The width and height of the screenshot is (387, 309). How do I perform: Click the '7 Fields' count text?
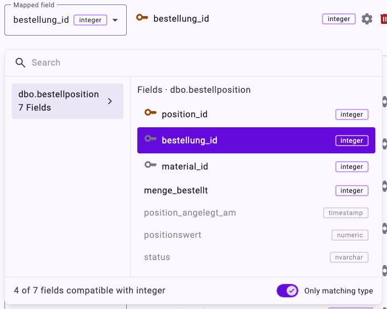pyautogui.click(x=35, y=107)
